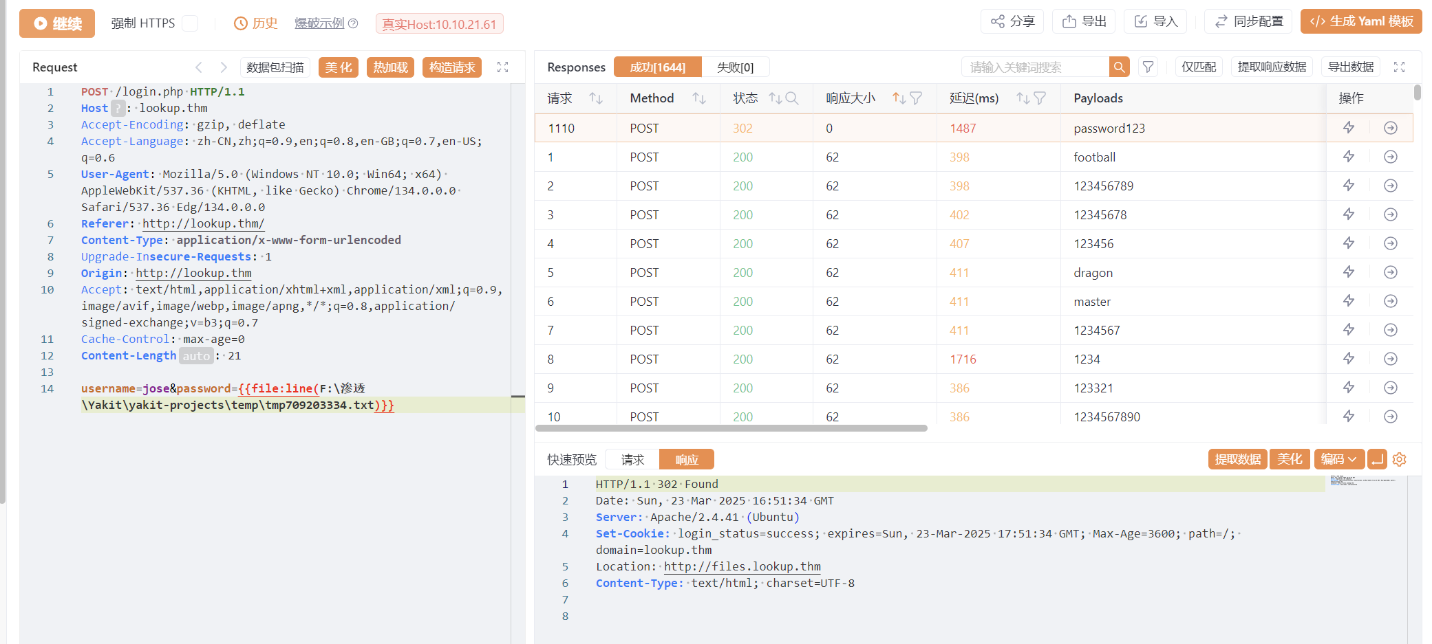Click the 仅匹配 match-only button
Viewport: 1432px width, 644px height.
click(x=1199, y=67)
